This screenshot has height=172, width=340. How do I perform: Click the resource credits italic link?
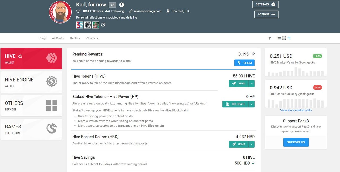(98, 126)
